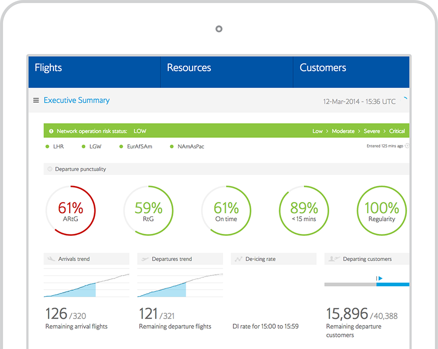The image size is (438, 349).
Task: Select the Moderate risk level
Action: (343, 131)
